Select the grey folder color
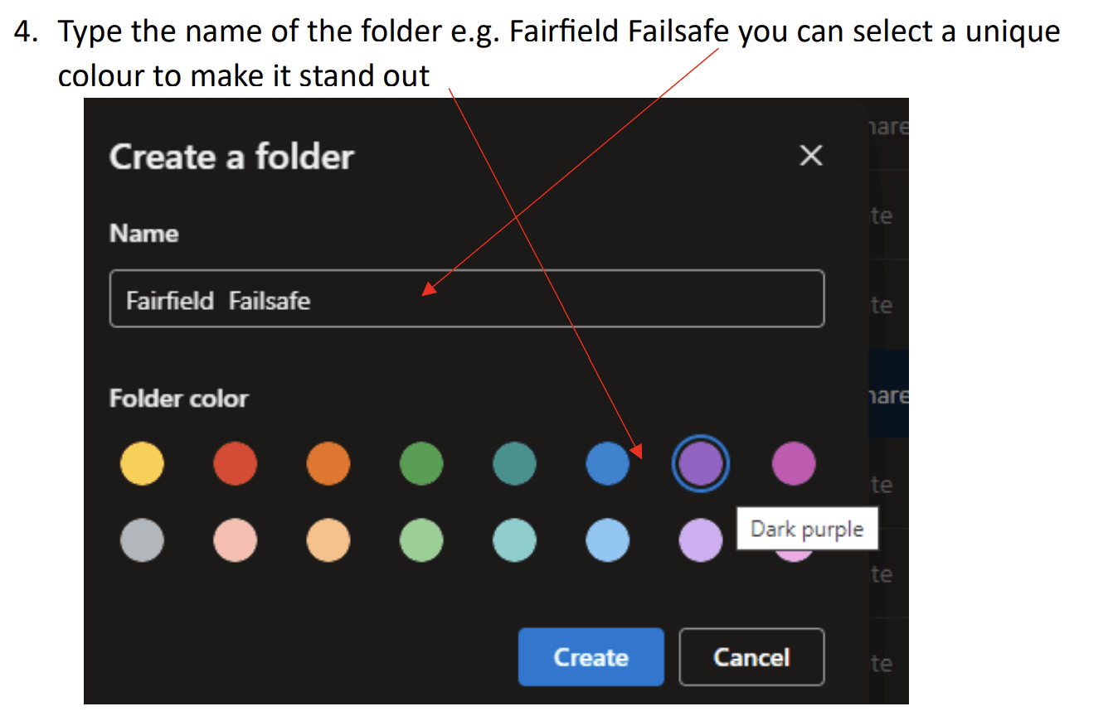This screenshot has height=716, width=1113. 142,540
